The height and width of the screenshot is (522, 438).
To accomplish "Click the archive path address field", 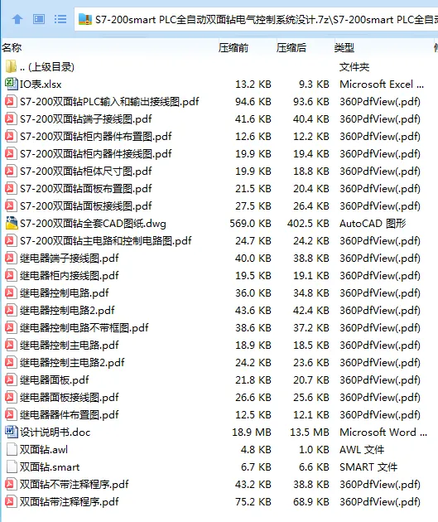I will [256, 20].
